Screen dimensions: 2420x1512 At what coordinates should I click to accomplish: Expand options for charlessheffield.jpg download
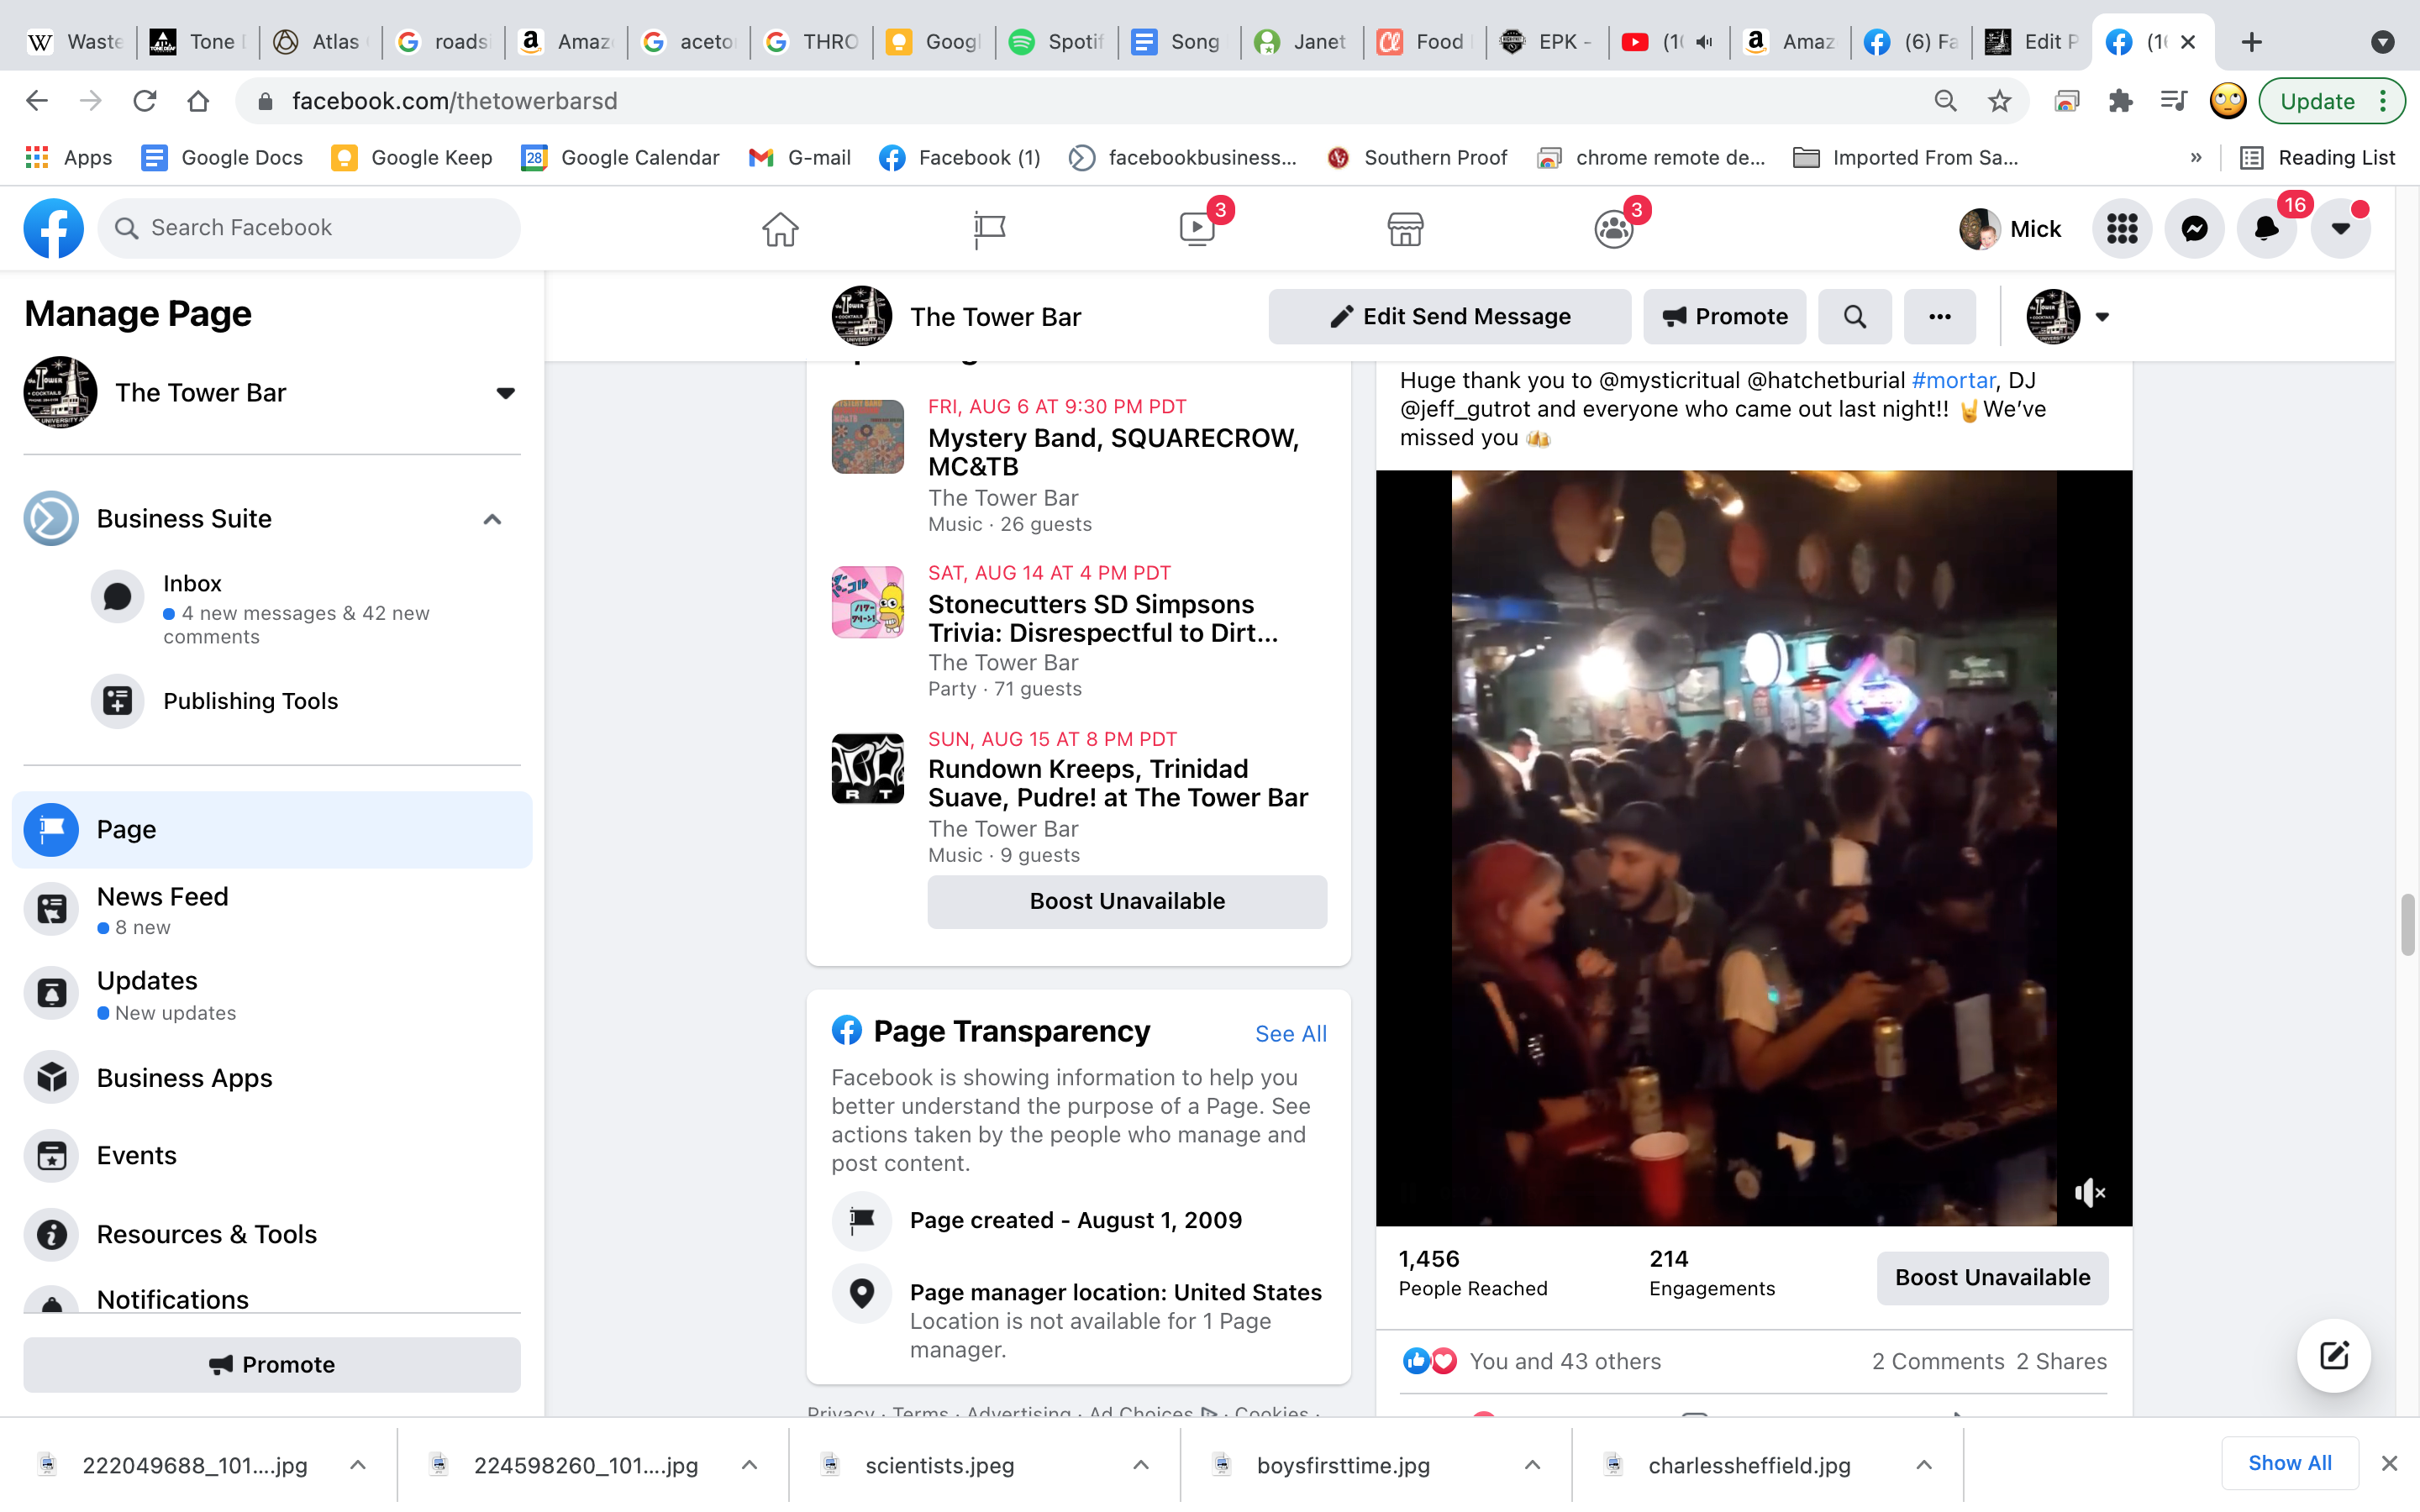pyautogui.click(x=1923, y=1465)
